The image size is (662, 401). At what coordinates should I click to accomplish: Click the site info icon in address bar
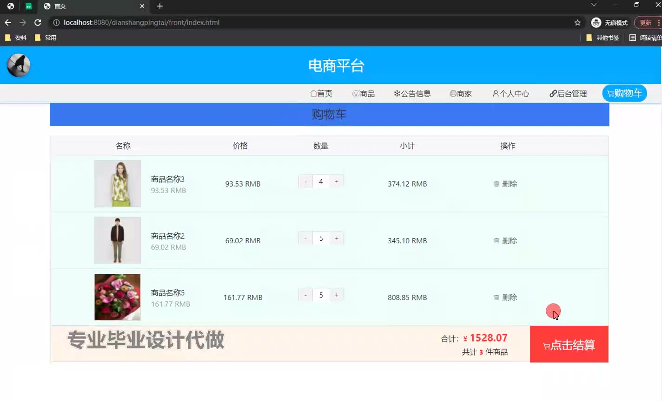[56, 22]
